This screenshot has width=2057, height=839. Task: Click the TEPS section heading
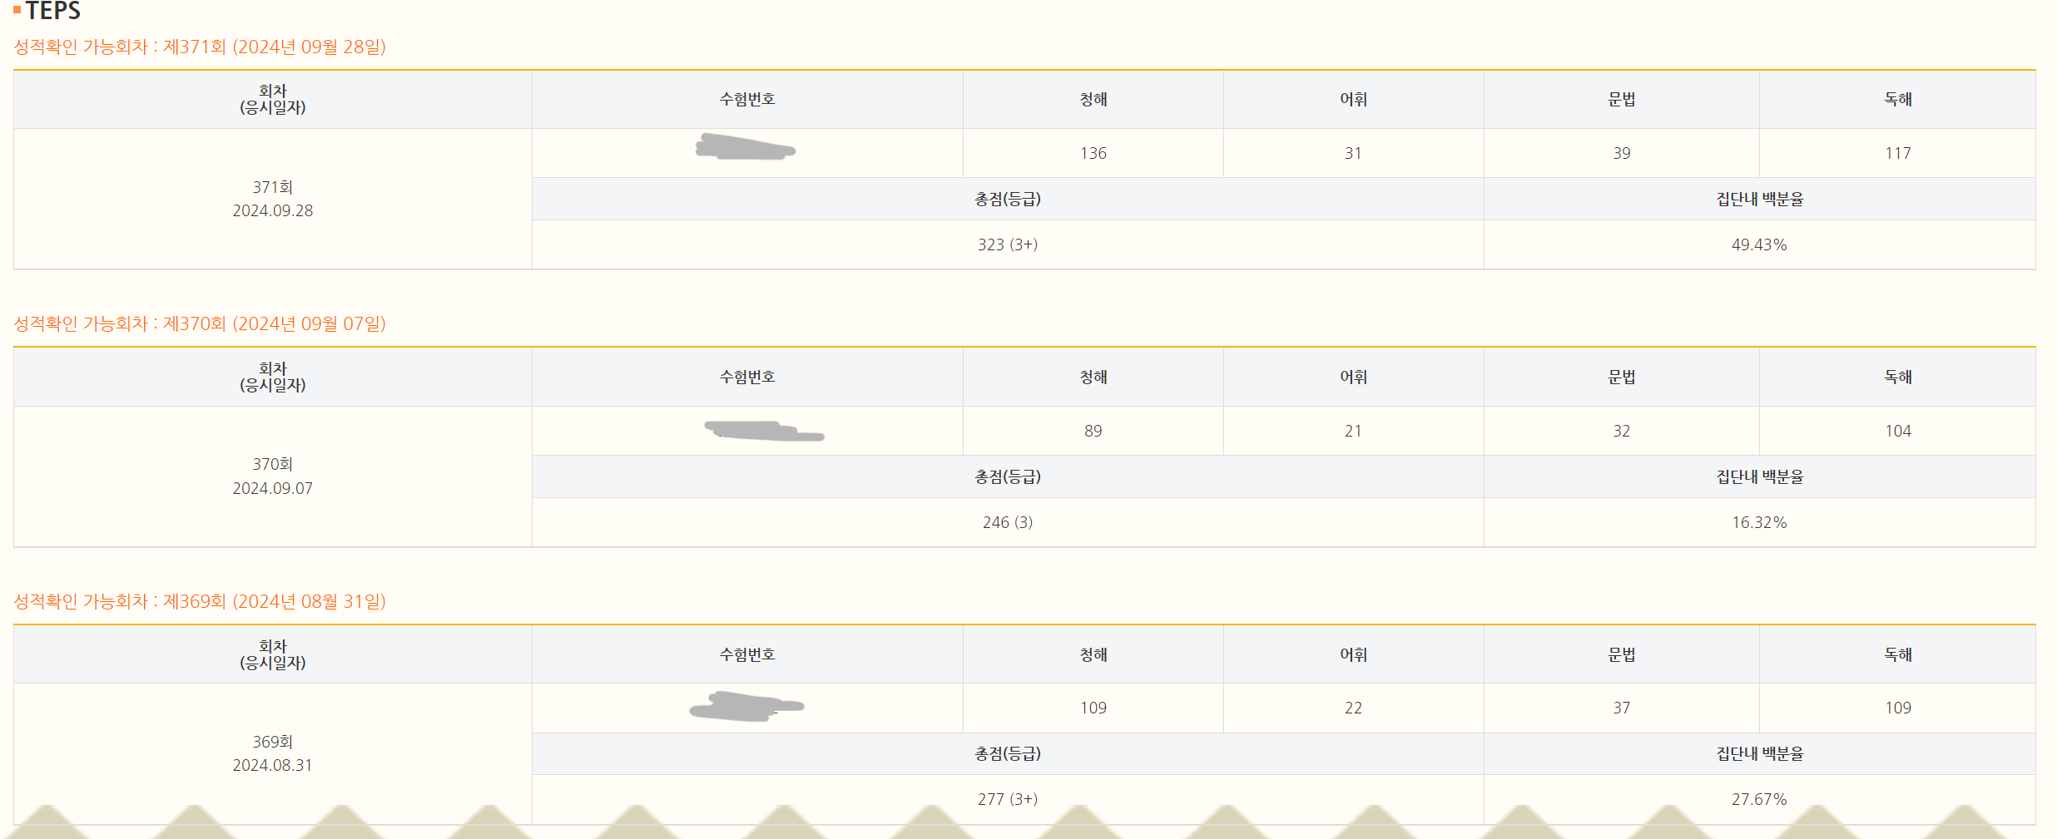click(53, 11)
